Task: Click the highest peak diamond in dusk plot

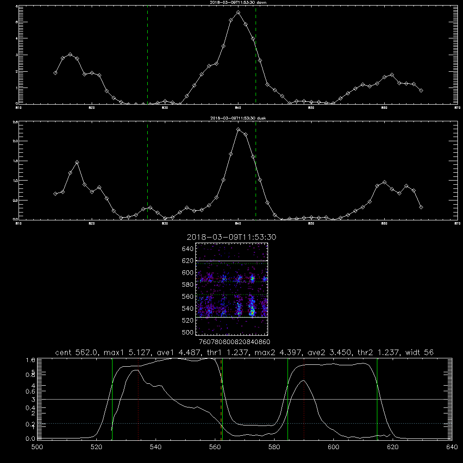Action: point(238,129)
